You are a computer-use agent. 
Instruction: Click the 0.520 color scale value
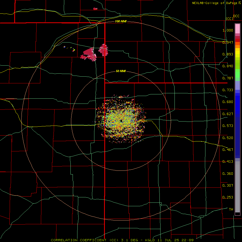(x=228, y=138)
